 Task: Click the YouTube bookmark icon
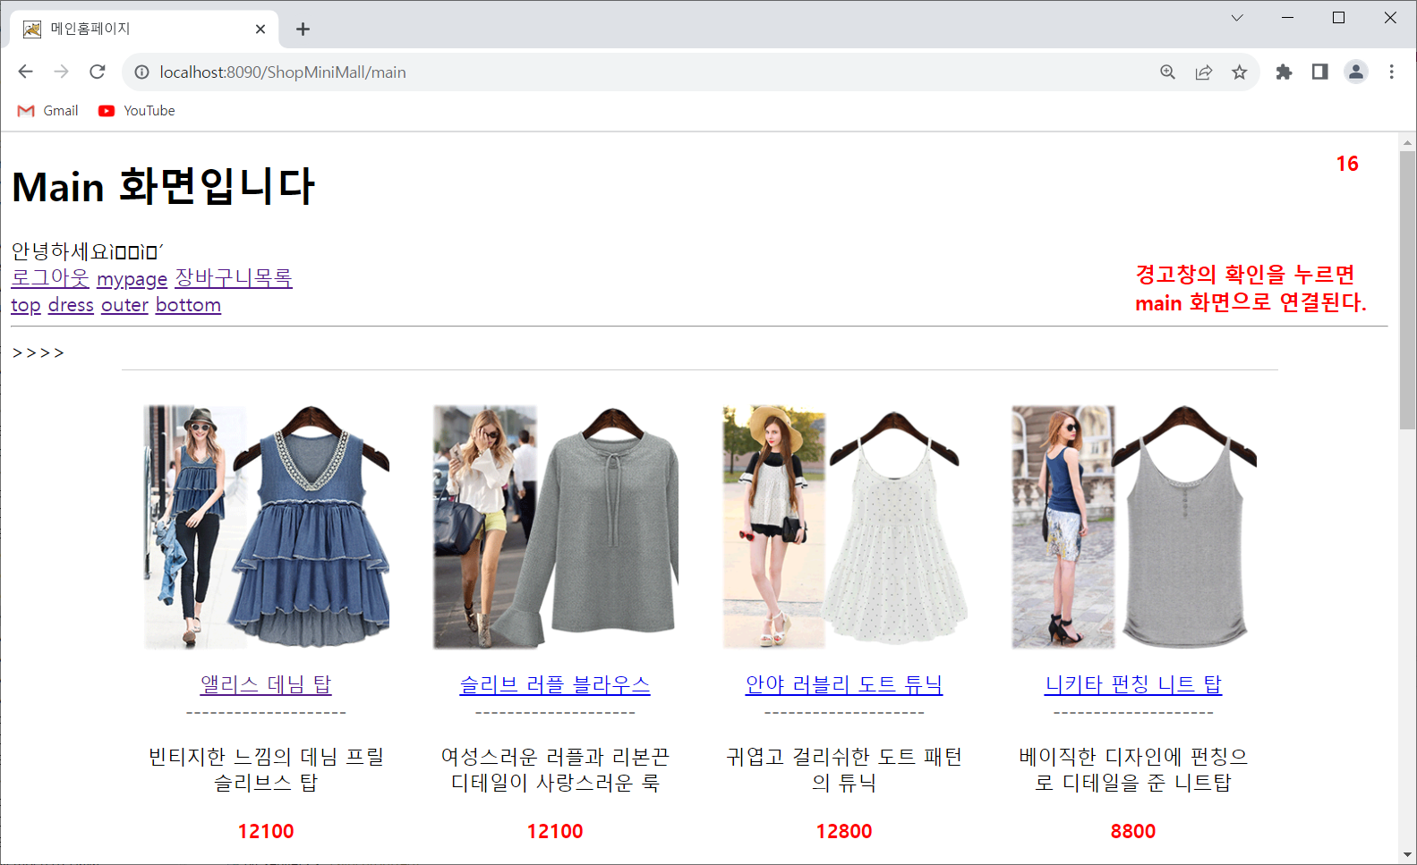(107, 111)
